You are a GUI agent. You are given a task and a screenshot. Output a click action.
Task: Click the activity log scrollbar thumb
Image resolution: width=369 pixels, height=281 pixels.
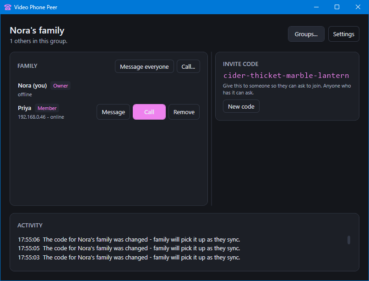349,240
